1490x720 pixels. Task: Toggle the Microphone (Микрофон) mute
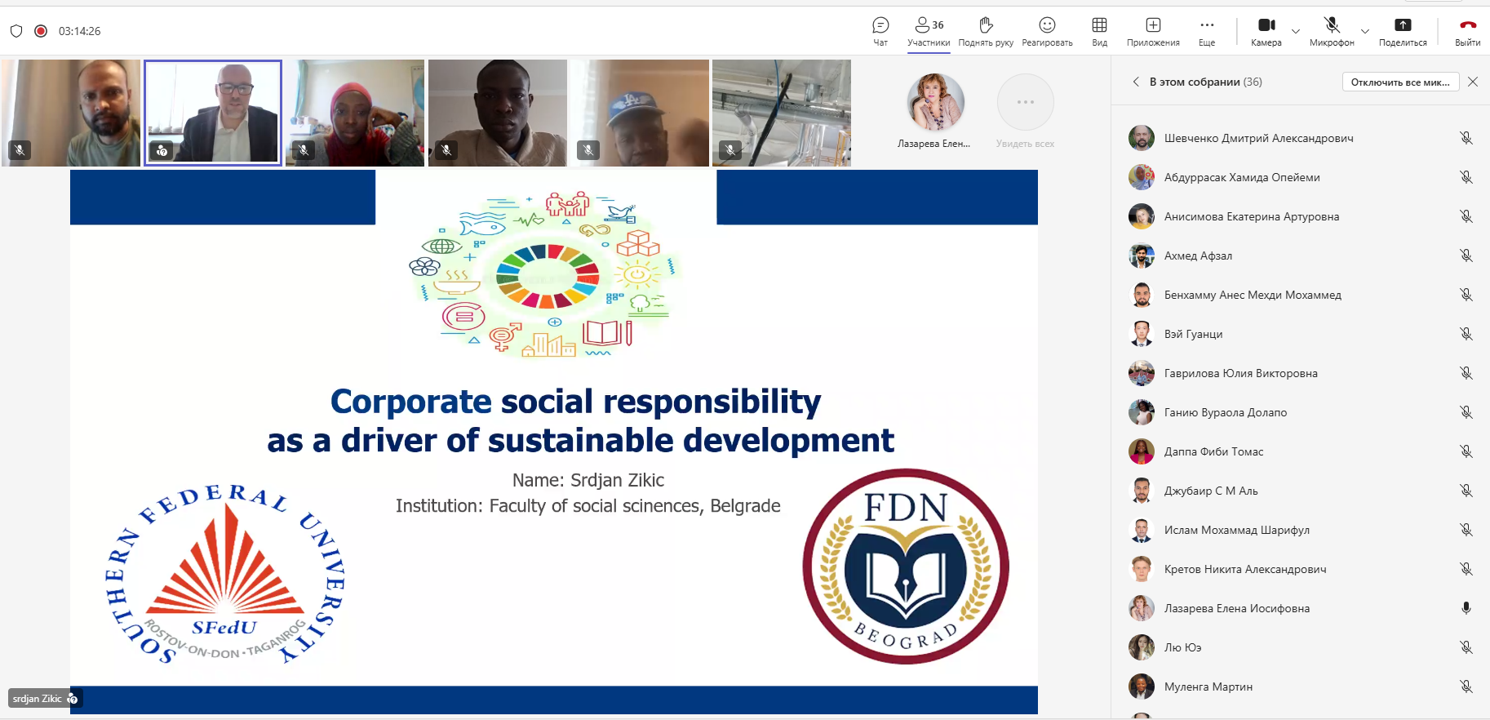click(x=1332, y=26)
